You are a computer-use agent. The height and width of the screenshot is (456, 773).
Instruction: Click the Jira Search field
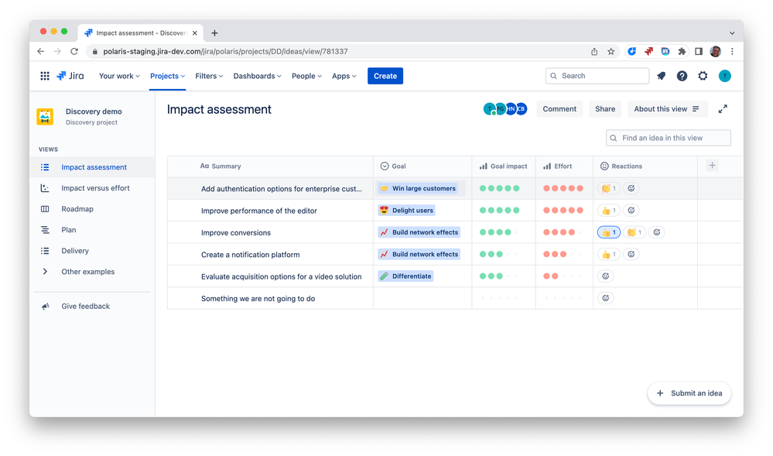[x=597, y=76]
